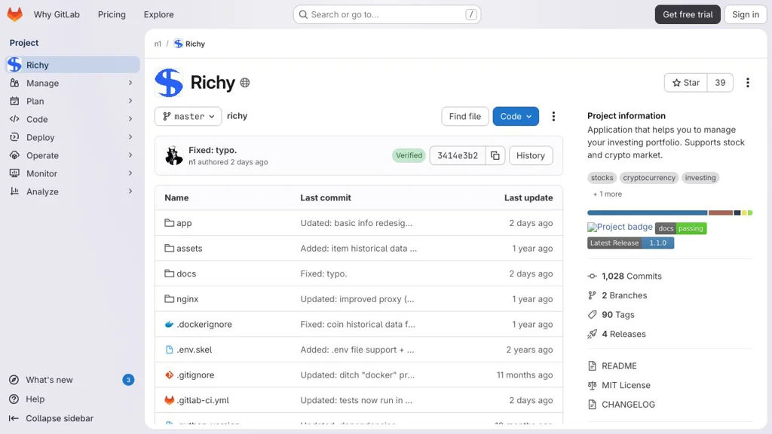The image size is (772, 434).
Task: Click the n1 breadcrumb link
Action: 158,44
